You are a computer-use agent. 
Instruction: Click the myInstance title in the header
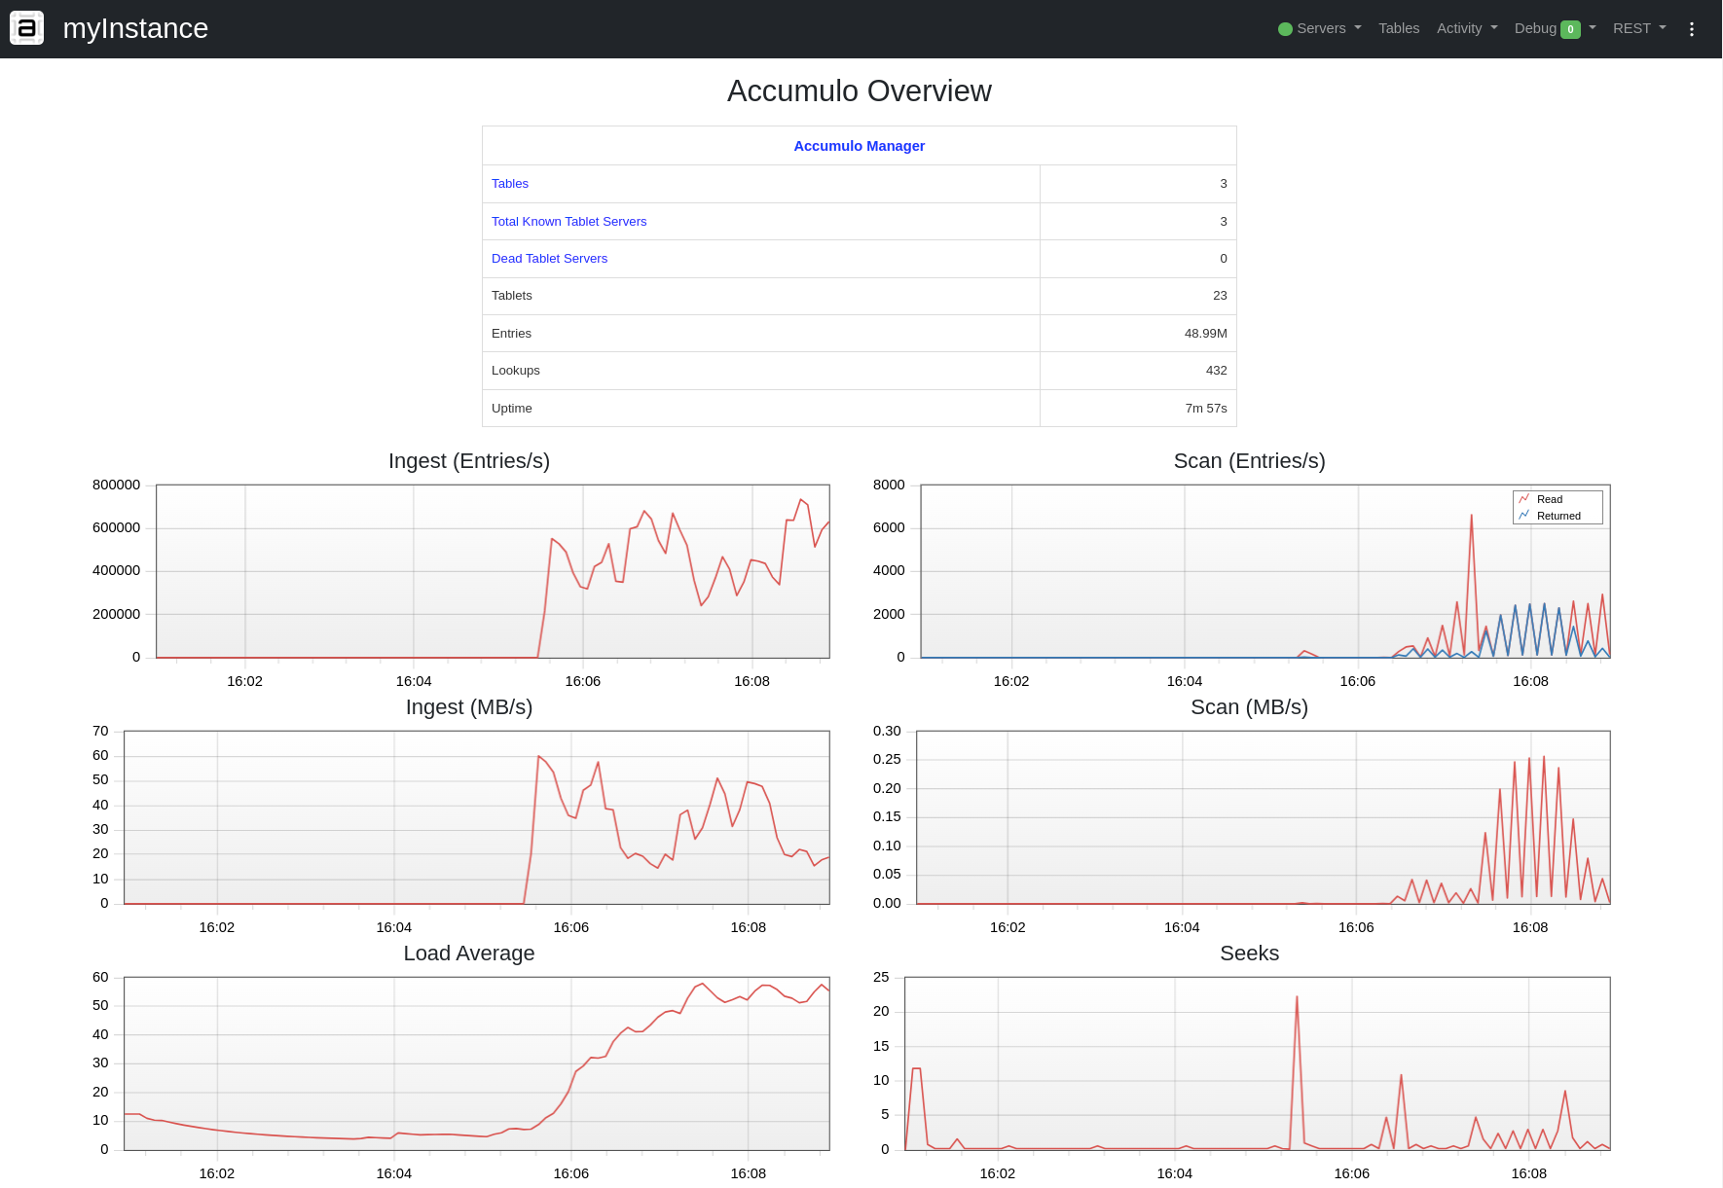(x=135, y=28)
